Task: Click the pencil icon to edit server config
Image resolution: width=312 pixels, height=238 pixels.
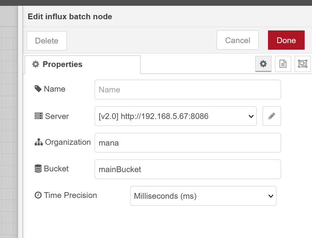Action: point(271,116)
